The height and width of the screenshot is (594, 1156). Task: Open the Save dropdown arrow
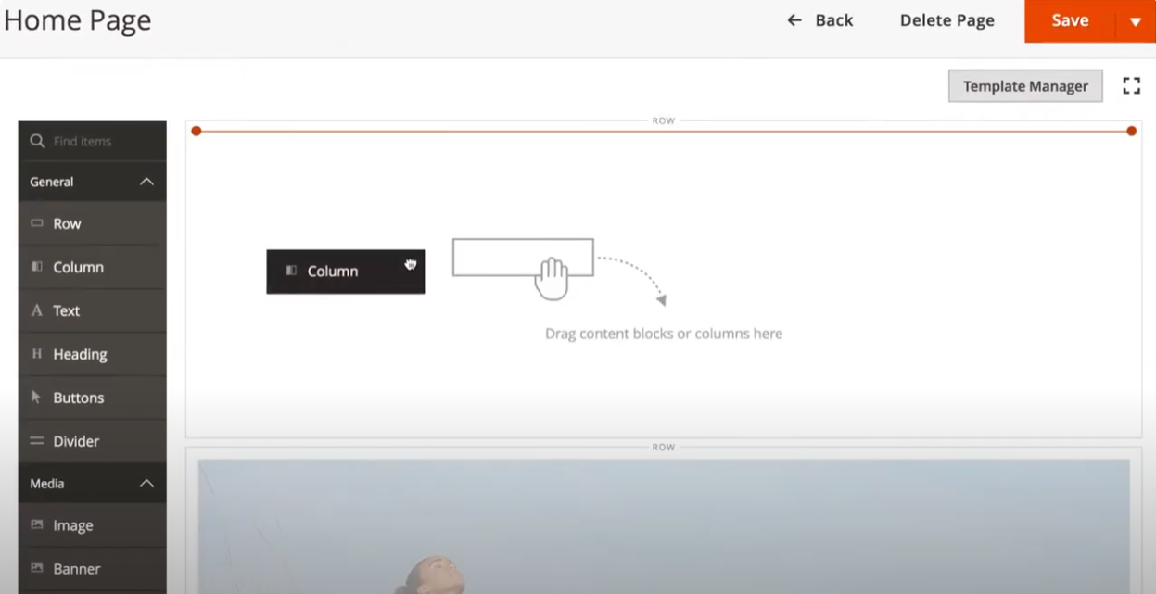(x=1136, y=19)
